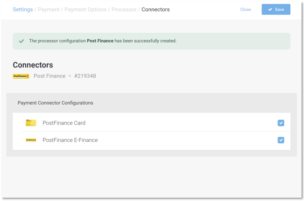Viewport: 304px width, 201px height.
Task: Click the PostFinance E-Finance logo icon
Action: 31,140
